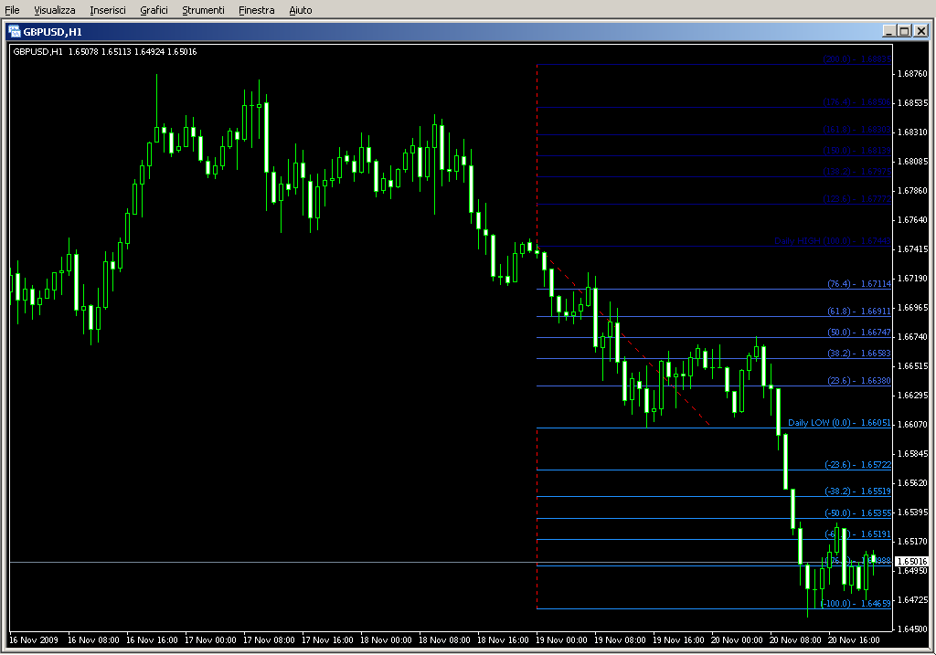Open the Inserisci menu
Screen dimensions: 936x655
[108, 10]
